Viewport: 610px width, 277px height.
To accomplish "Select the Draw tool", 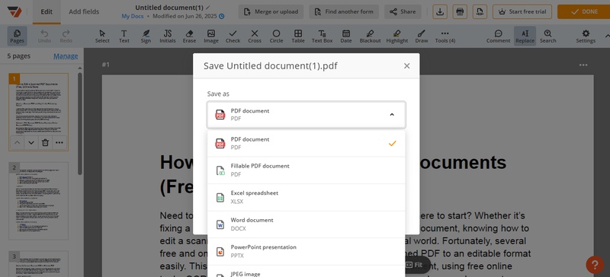I will point(422,36).
